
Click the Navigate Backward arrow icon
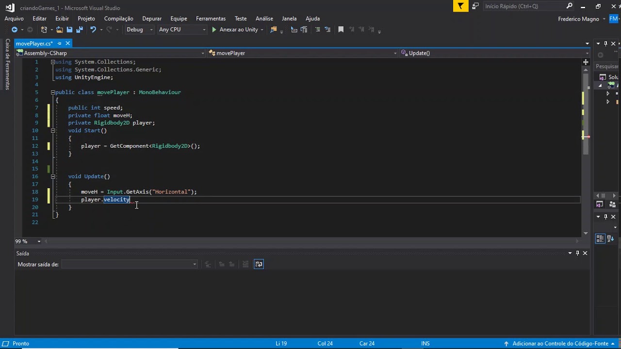point(15,30)
